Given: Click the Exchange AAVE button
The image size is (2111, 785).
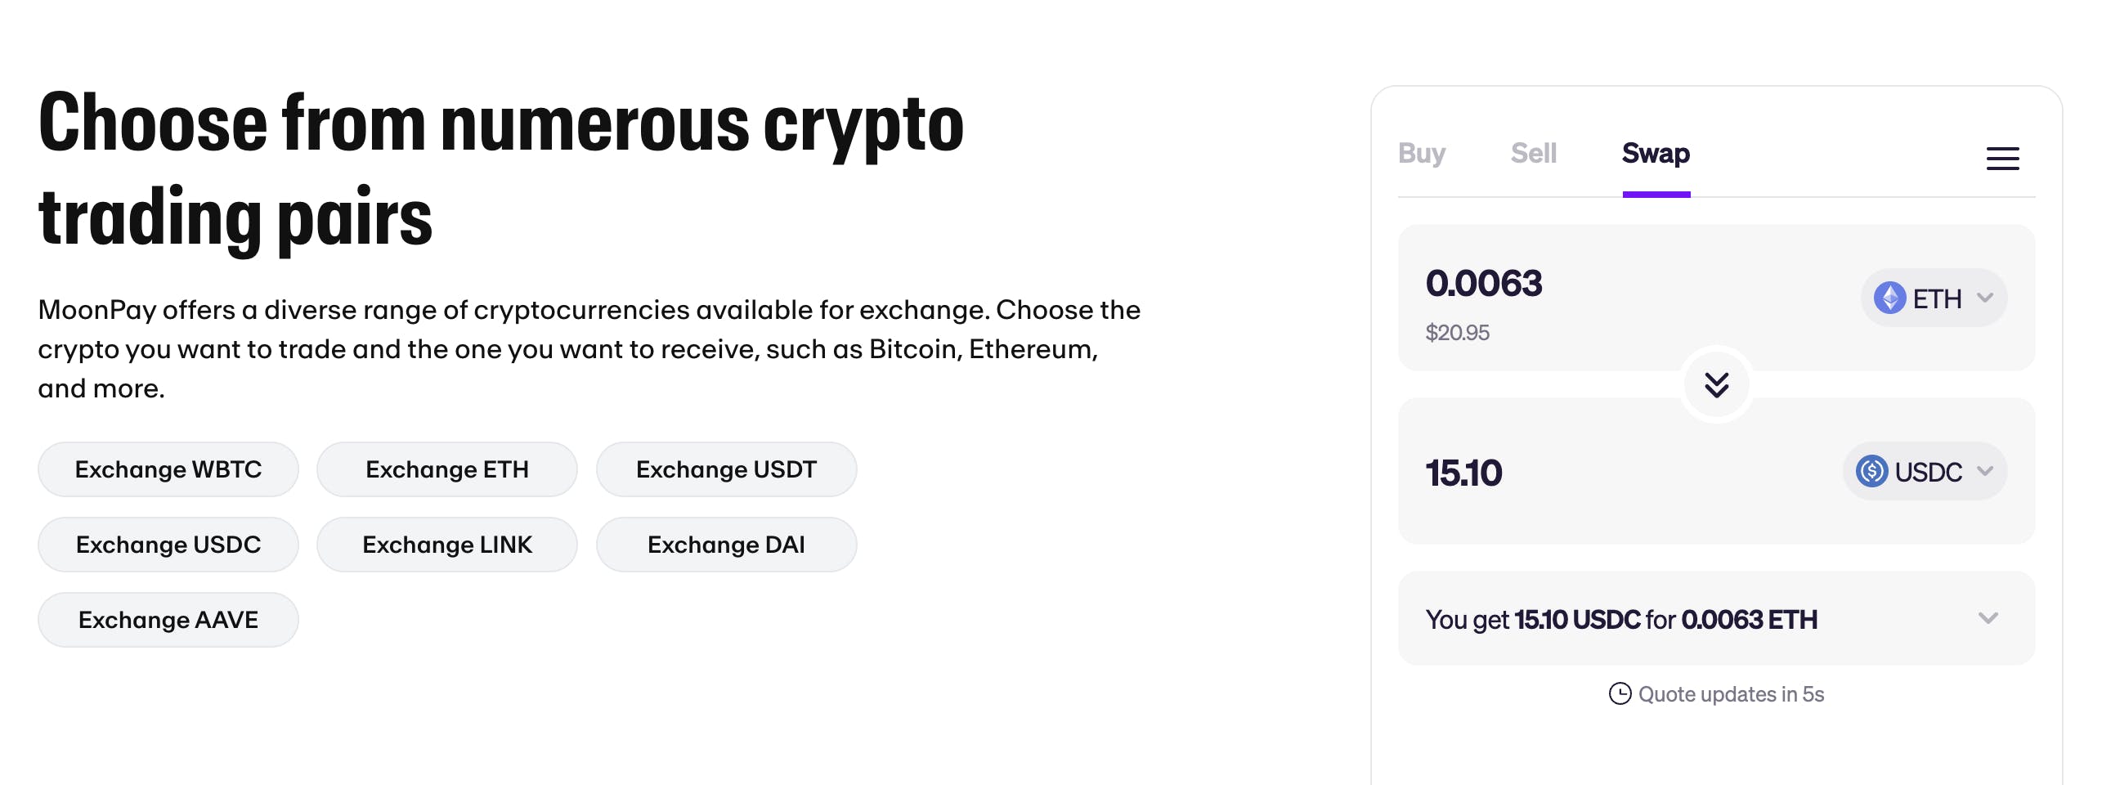Looking at the screenshot, I should click(x=168, y=621).
